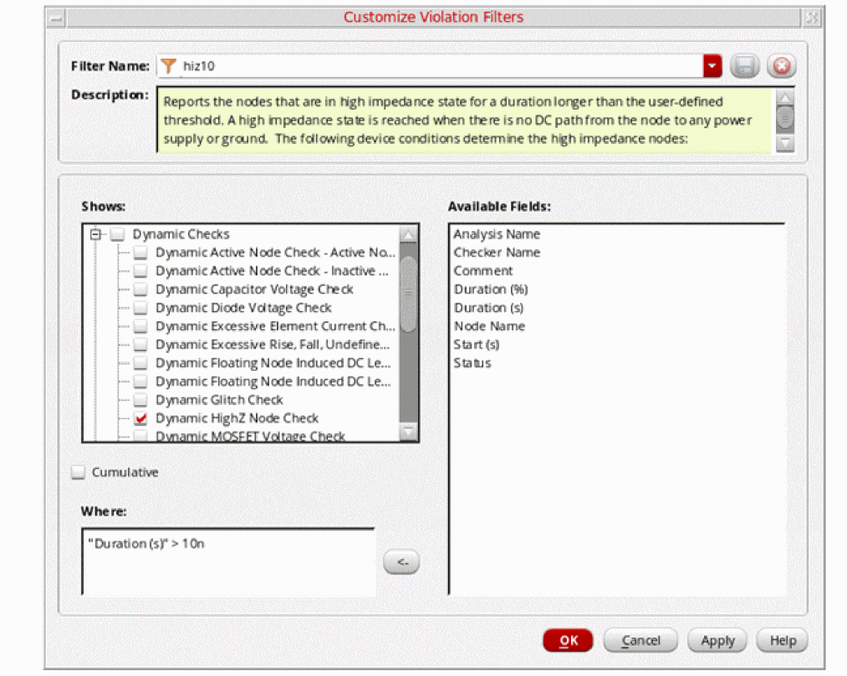The image size is (847, 676).
Task: Click the insert field arrow button
Action: 401,562
